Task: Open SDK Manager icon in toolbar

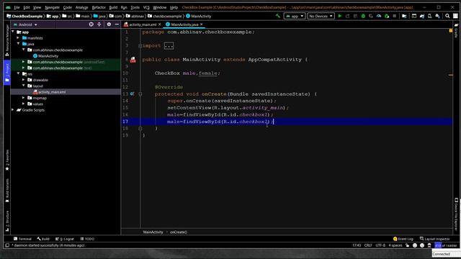Action: [x=437, y=16]
